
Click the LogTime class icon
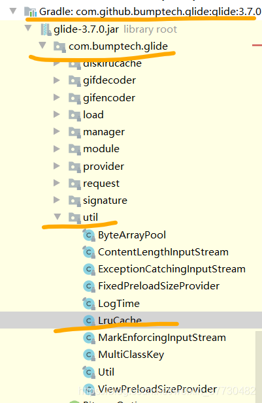pos(89,304)
